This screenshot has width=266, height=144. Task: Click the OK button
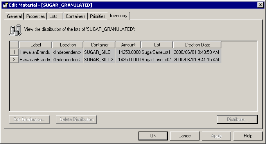(x=153, y=136)
